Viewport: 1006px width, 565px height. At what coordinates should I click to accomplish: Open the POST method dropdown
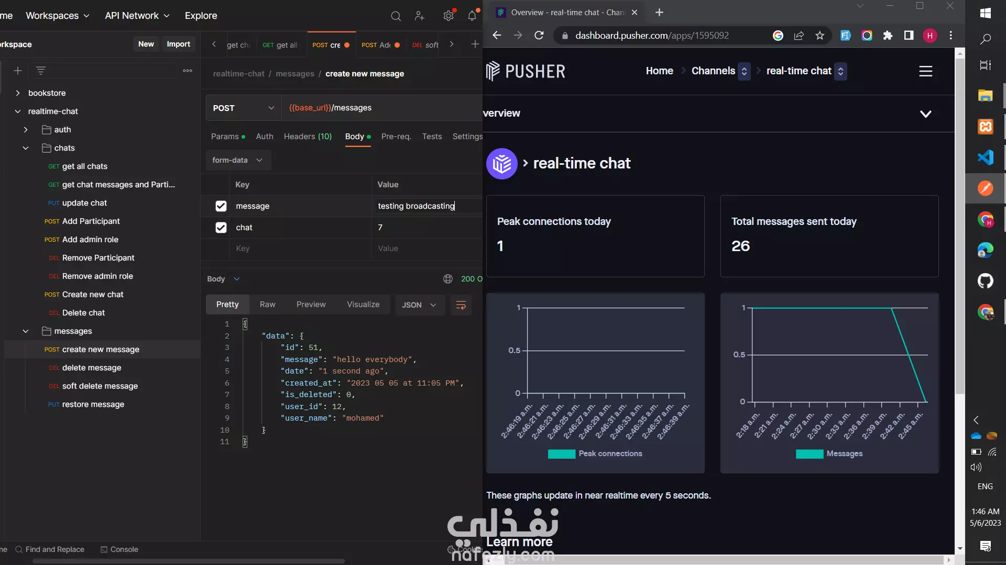[x=244, y=108]
